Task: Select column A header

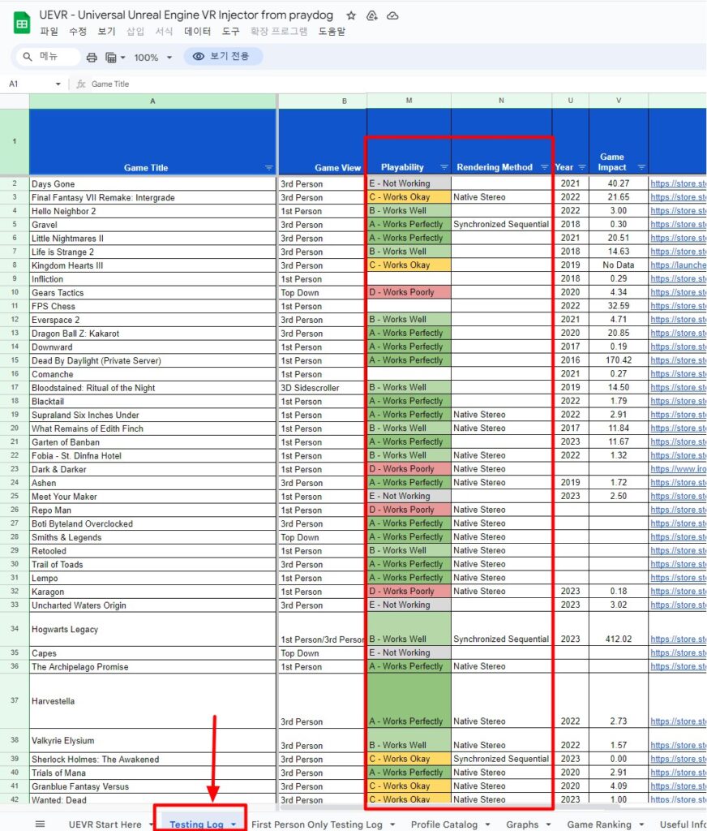Action: (x=152, y=101)
